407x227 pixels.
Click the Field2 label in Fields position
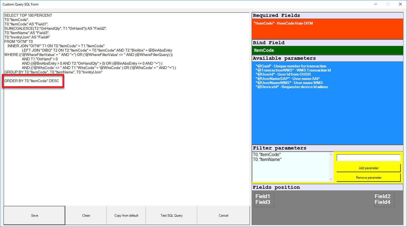pyautogui.click(x=384, y=196)
